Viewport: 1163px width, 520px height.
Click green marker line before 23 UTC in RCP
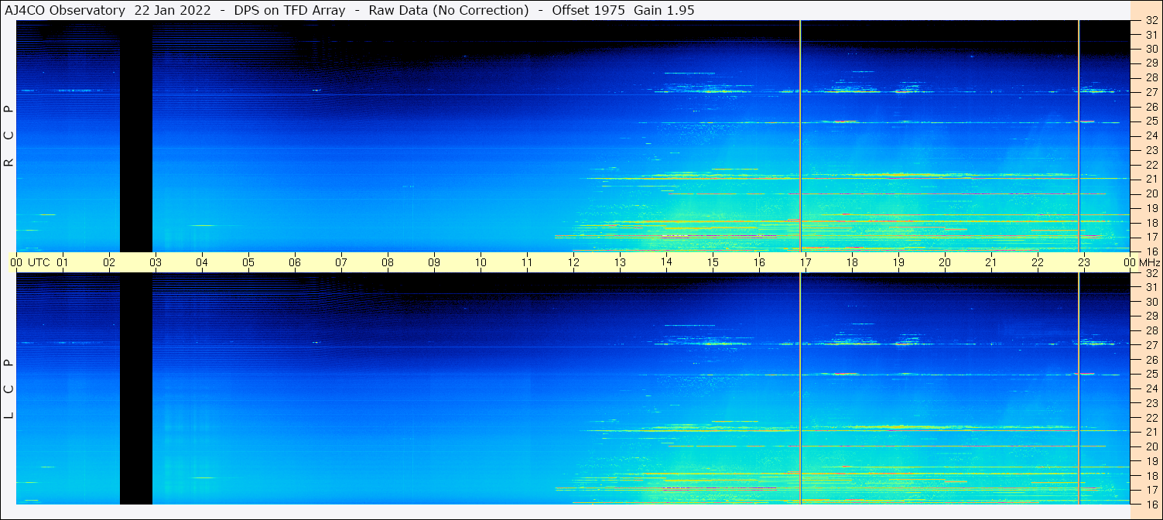pos(1079,135)
